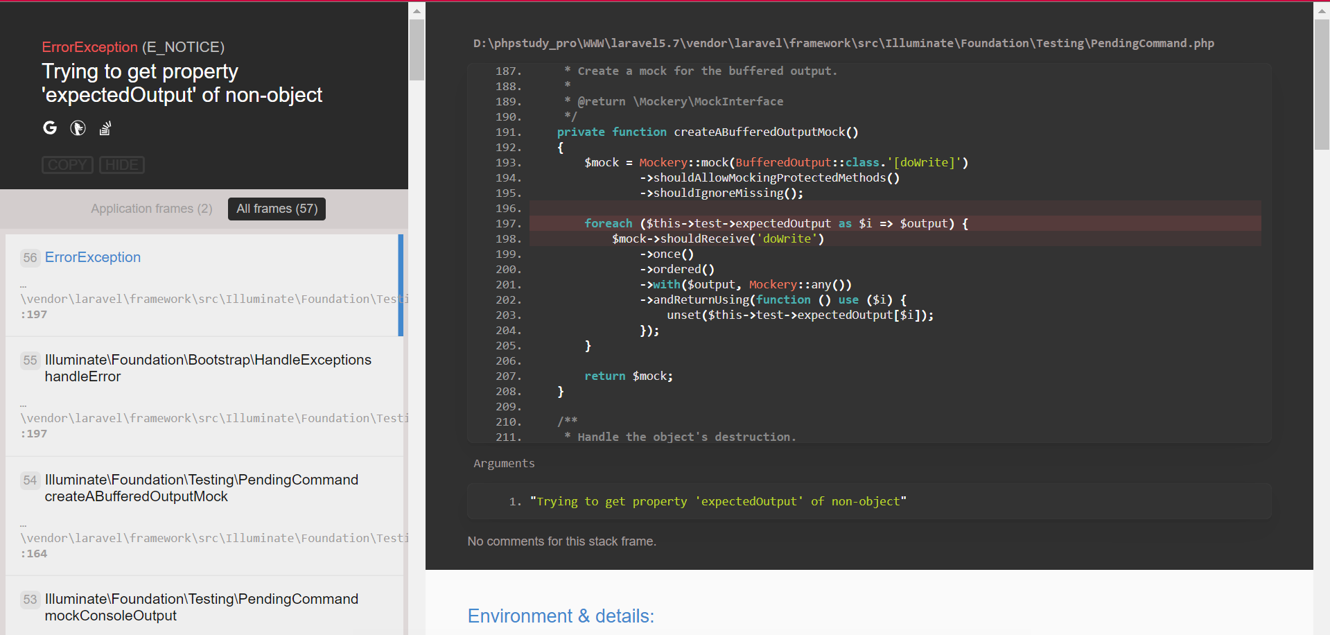Screen dimensions: 1330x635
Task: Click highlighted code line 197 foreach
Action: [x=895, y=223]
